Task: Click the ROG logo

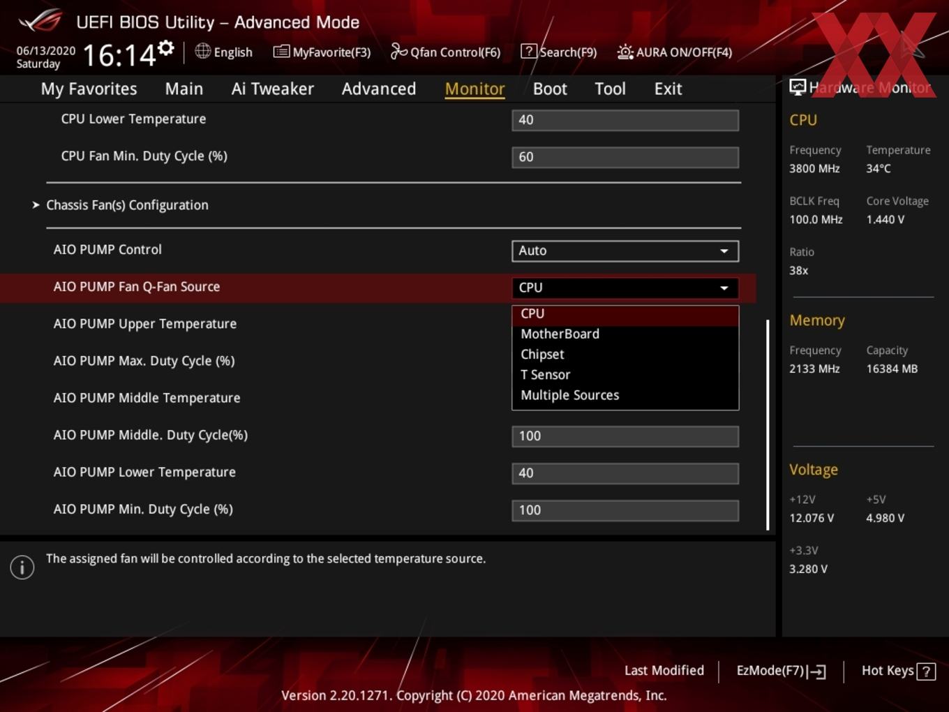Action: 40,21
